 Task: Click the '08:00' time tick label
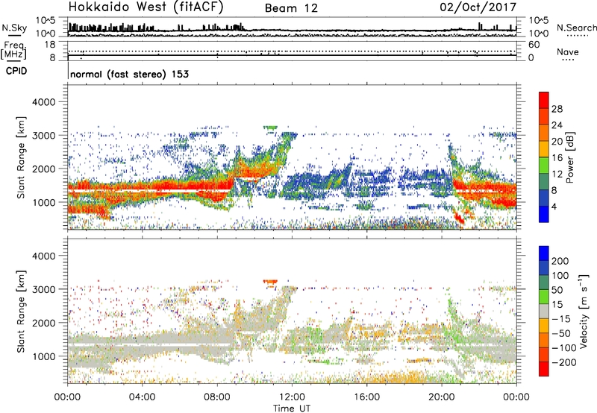[x=217, y=397]
